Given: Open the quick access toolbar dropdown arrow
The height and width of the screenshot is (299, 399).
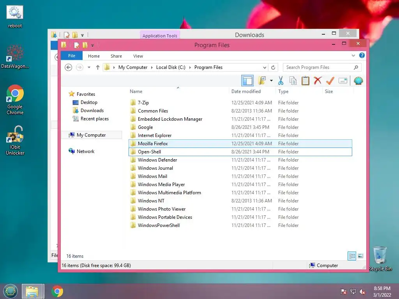Looking at the screenshot, I should point(92,46).
